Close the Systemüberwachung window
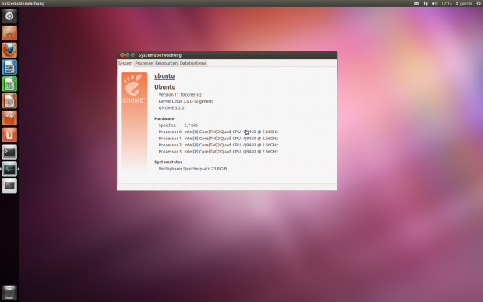 pos(122,55)
